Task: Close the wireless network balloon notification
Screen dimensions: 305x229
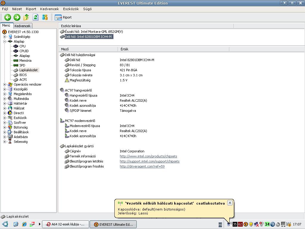Action: point(230,203)
